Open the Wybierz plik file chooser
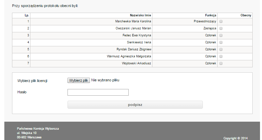Screen dimensions: 262x140 79,80
